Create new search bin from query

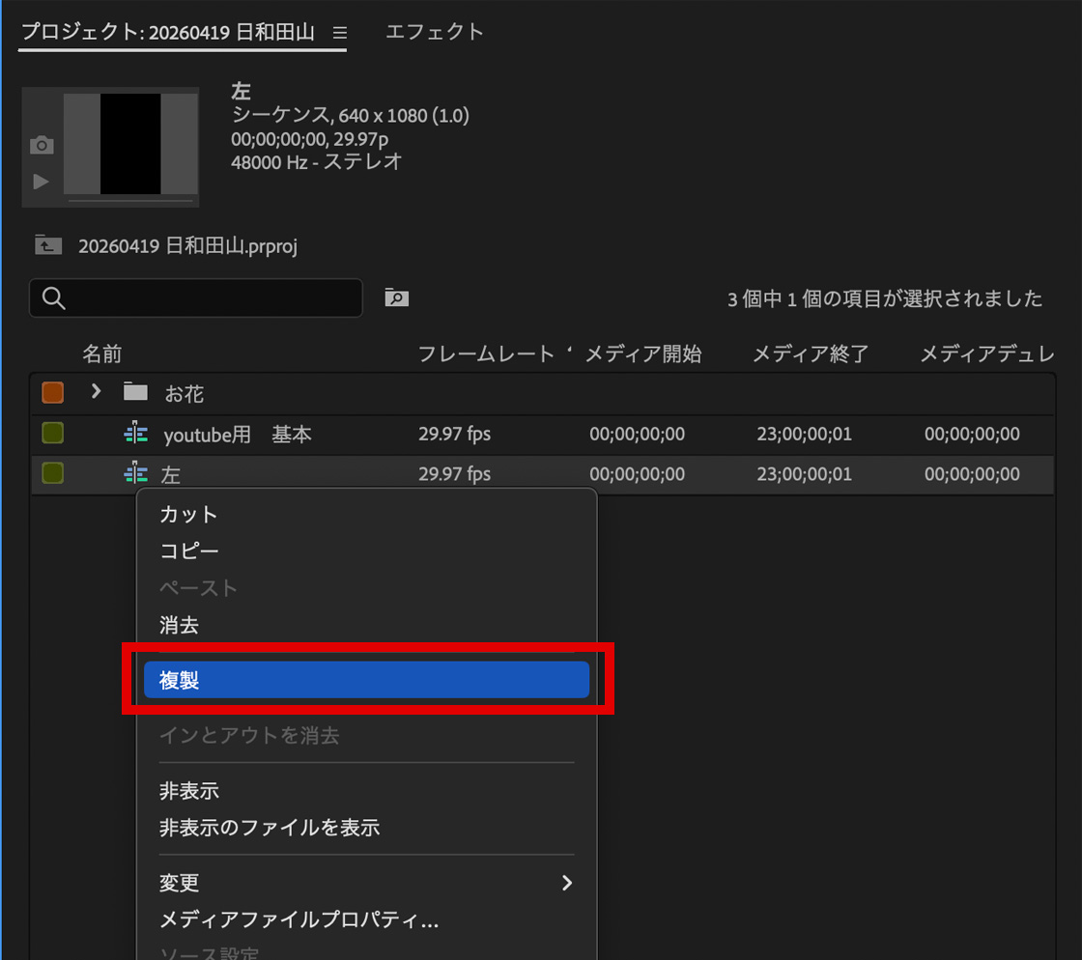397,297
